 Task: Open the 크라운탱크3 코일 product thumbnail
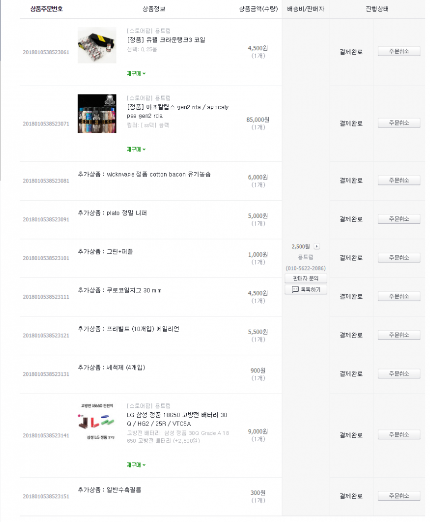97,45
